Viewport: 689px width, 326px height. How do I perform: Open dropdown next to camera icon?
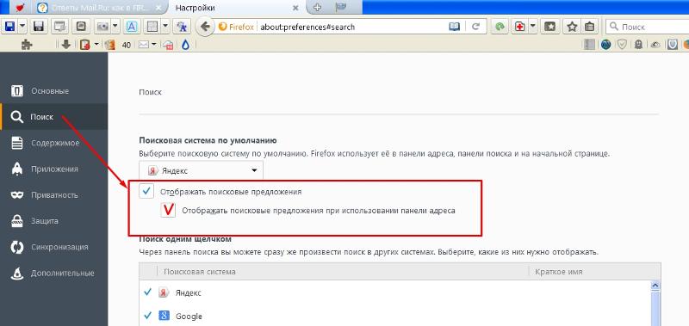[x=115, y=27]
